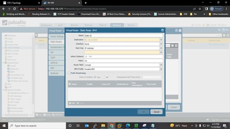Click the Windows search box
The height and width of the screenshot is (129, 230).
(37, 126)
